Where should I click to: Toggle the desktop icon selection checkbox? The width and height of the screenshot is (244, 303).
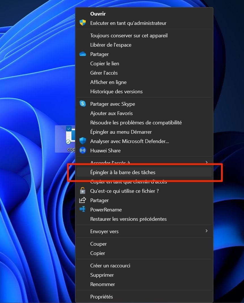click(x=69, y=129)
